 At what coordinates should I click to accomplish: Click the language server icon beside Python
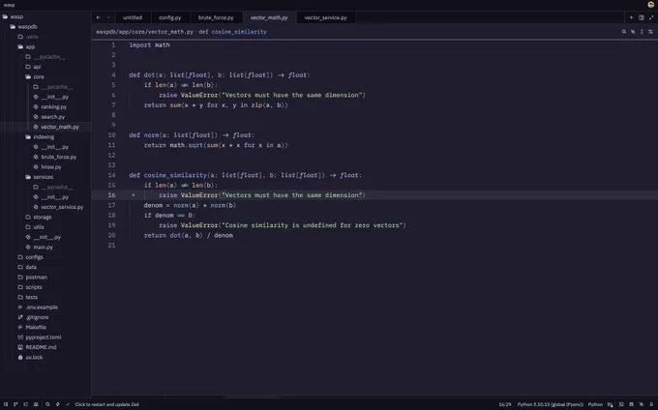tap(610, 404)
